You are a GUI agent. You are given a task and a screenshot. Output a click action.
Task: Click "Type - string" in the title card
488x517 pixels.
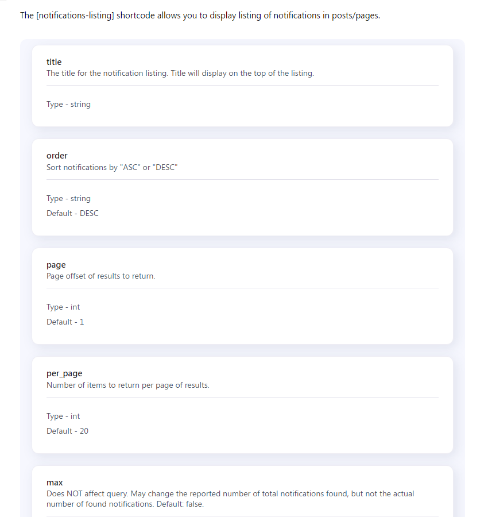[68, 105]
